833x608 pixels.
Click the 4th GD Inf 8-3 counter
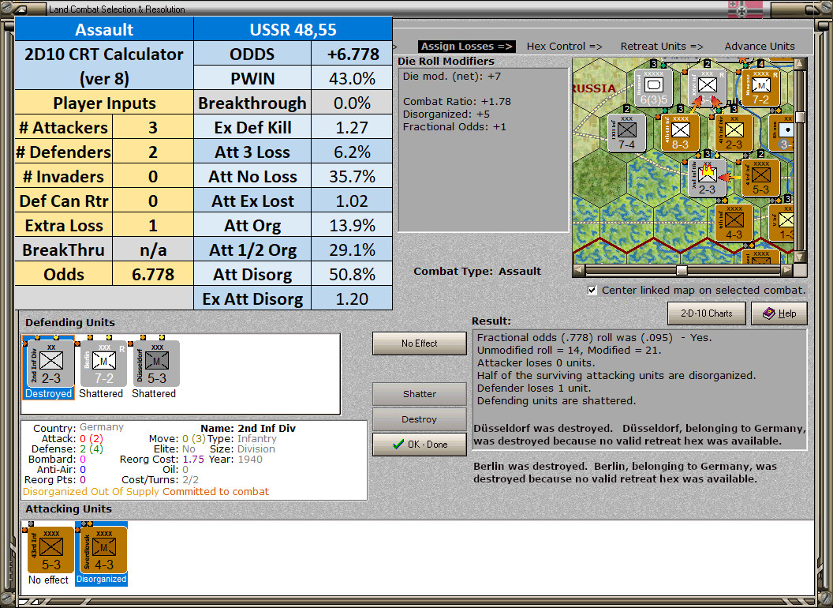point(681,133)
